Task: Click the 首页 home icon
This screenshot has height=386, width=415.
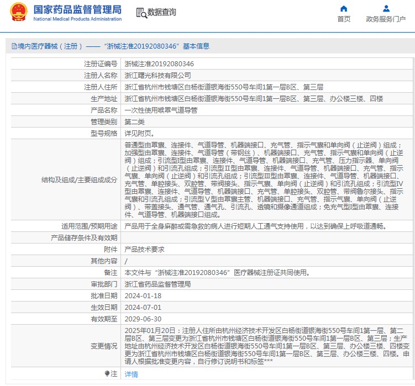Action: coord(344,9)
